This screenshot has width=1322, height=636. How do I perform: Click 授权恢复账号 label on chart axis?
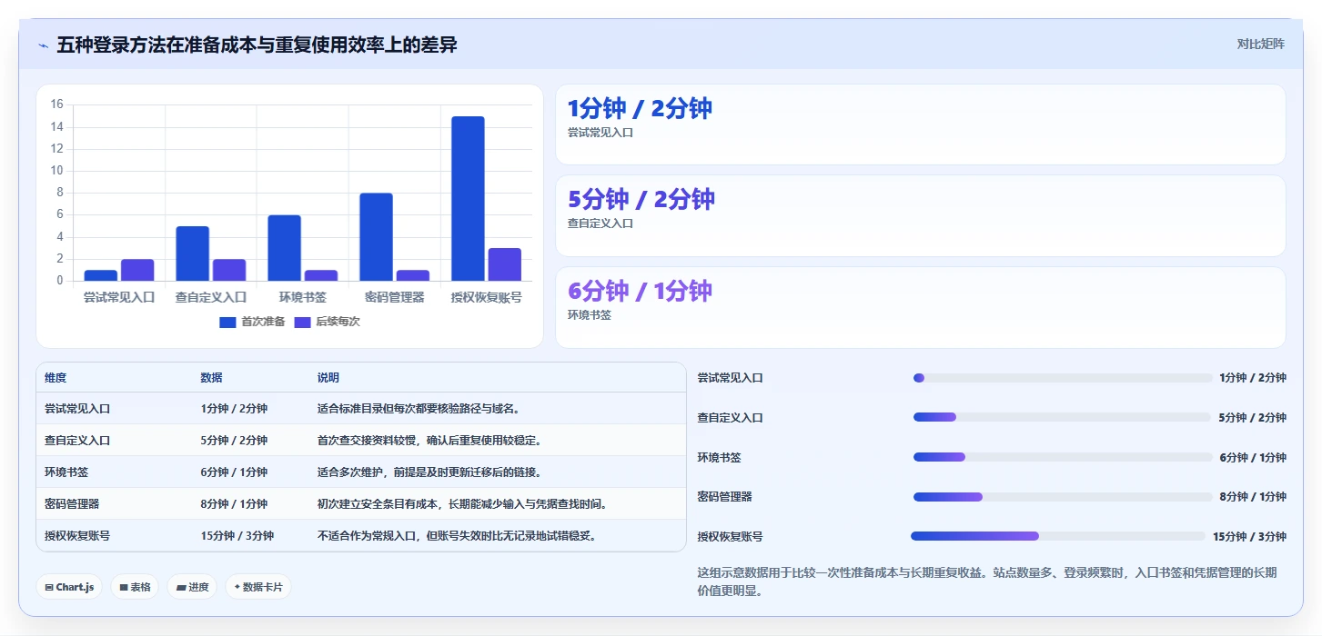click(487, 297)
